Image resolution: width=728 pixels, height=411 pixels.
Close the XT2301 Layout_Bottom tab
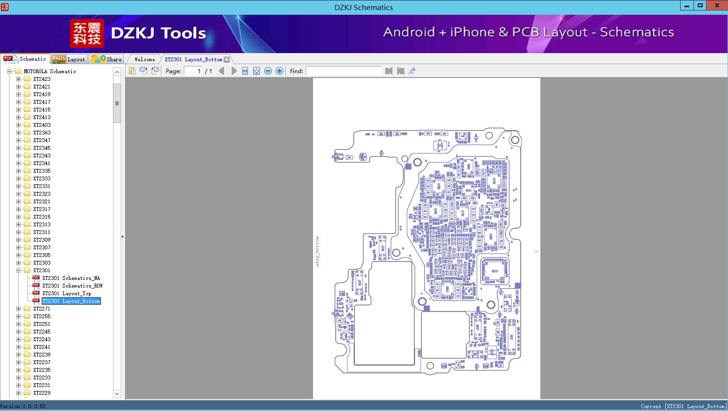pyautogui.click(x=227, y=59)
